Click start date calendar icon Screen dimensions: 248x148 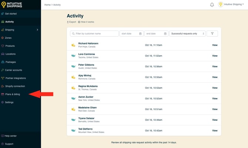(x=140, y=34)
